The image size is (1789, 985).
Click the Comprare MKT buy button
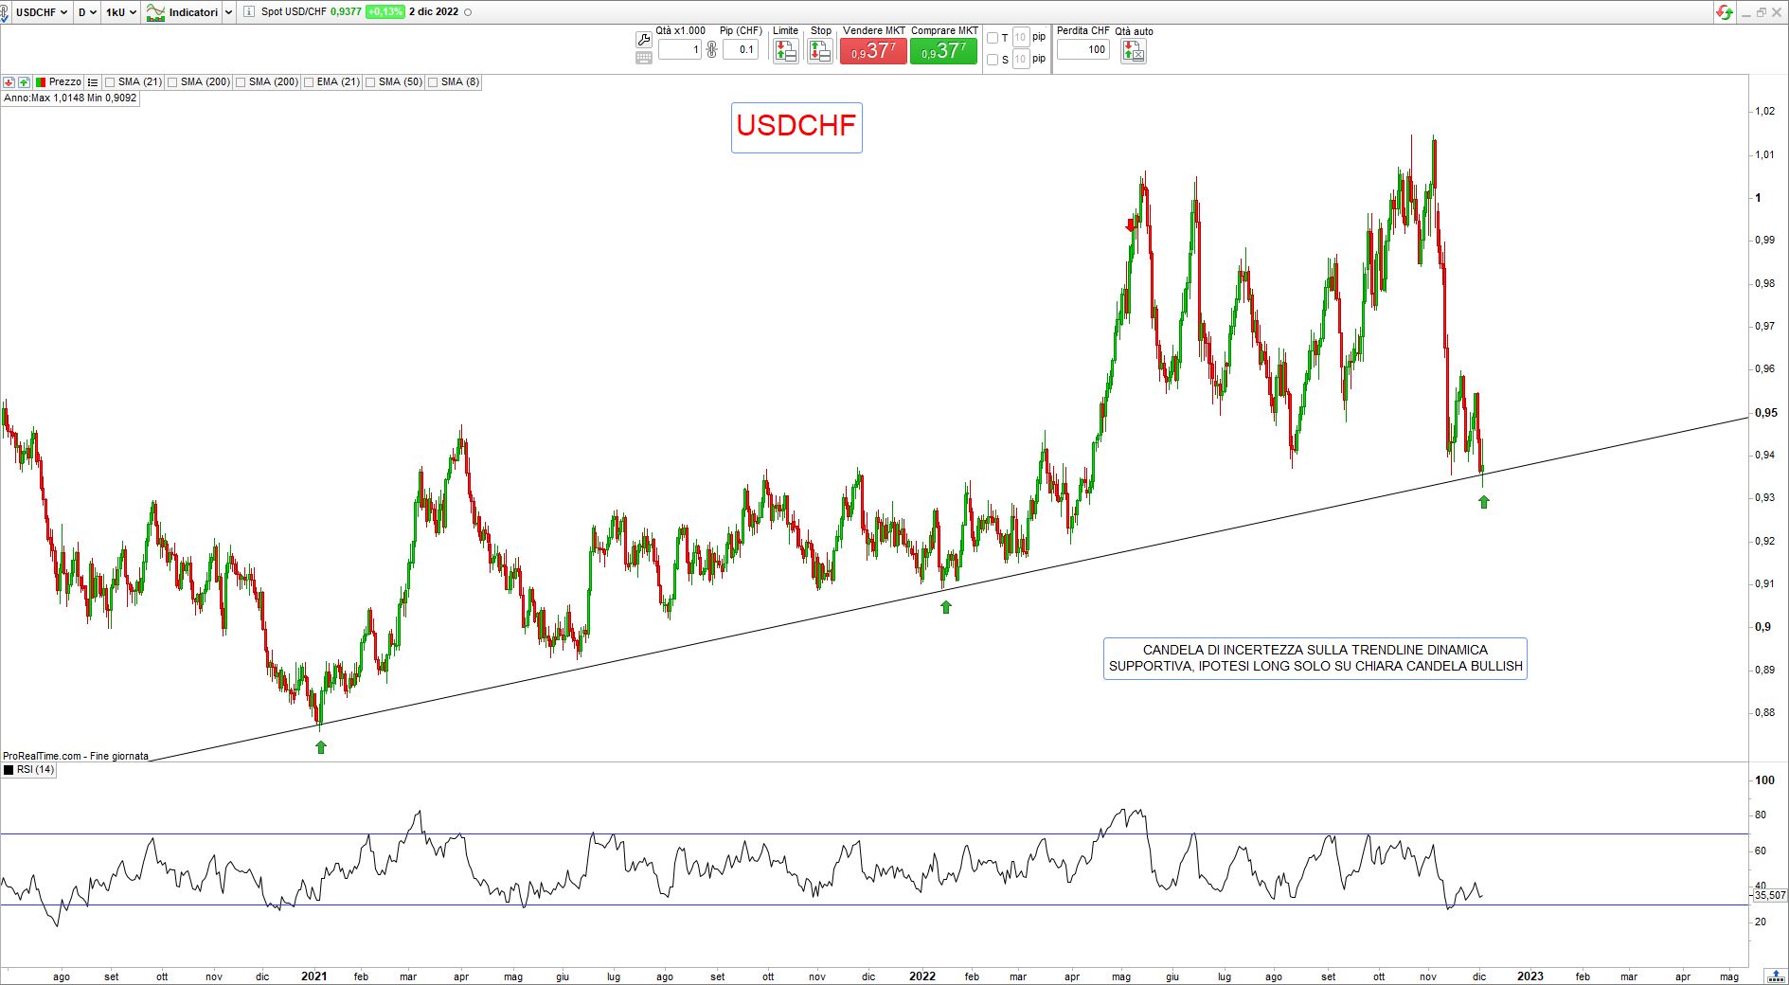(x=943, y=51)
